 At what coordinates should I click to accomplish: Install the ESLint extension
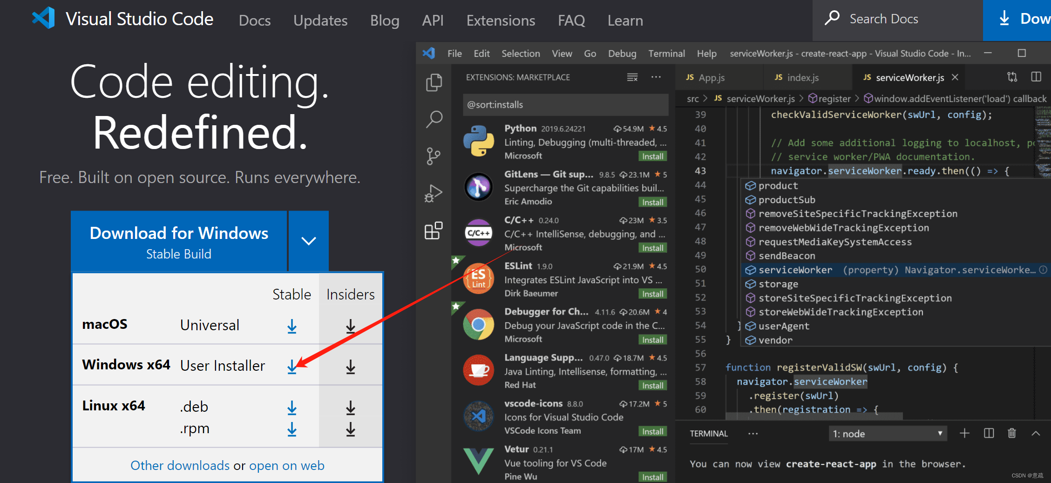pyautogui.click(x=652, y=294)
